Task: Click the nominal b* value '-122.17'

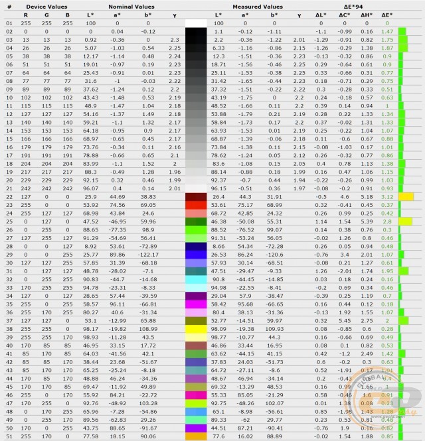Action: 148,255
